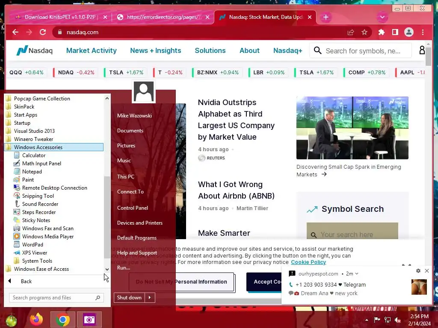The width and height of the screenshot is (438, 328).
Task: Open the tab search dropdown in Chrome
Action: click(x=382, y=17)
